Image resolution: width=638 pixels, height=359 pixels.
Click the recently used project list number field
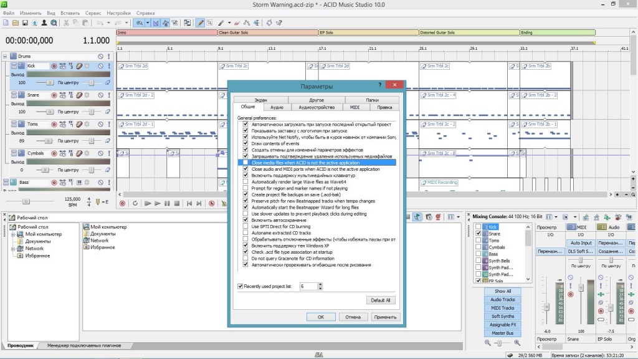coord(308,286)
